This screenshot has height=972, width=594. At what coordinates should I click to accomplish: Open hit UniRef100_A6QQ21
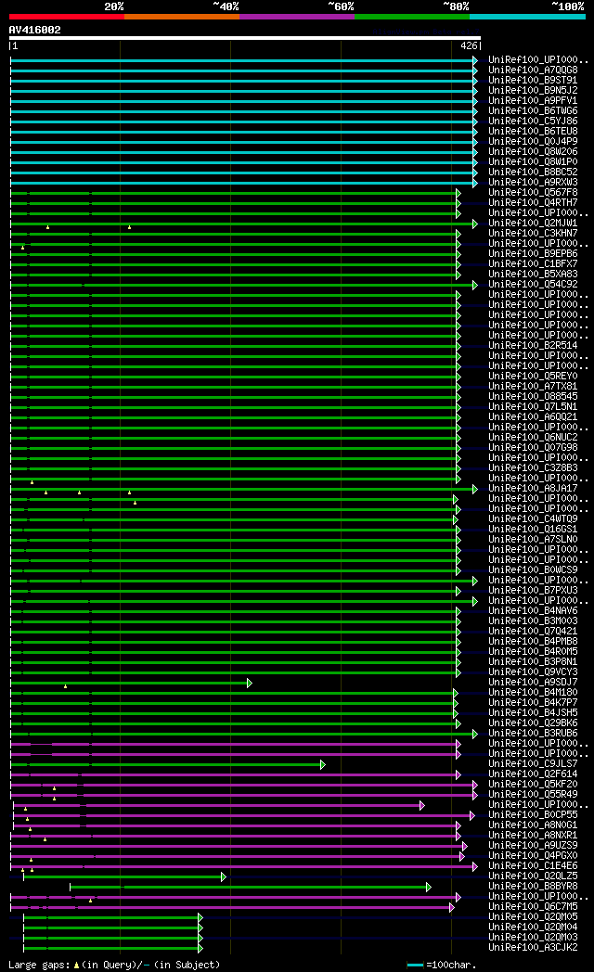(533, 416)
